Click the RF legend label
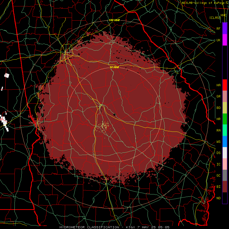This screenshot has height=229, width=229. 218,28
